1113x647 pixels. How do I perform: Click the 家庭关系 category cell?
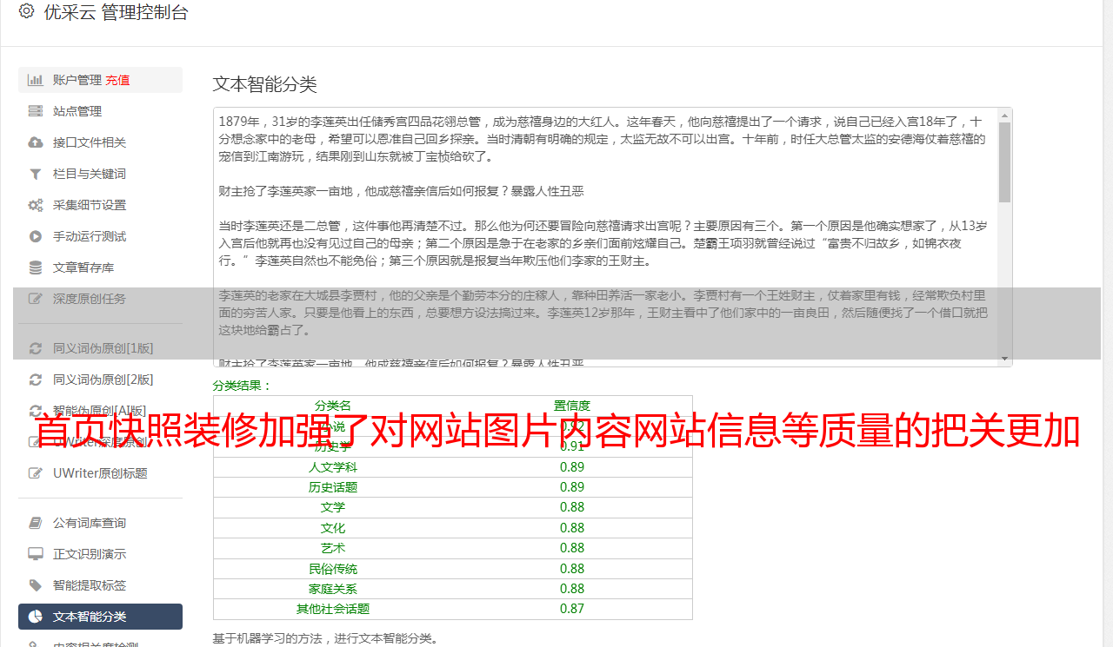pyautogui.click(x=333, y=589)
